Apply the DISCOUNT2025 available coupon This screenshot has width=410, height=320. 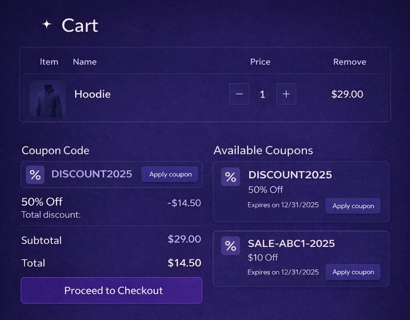353,206
